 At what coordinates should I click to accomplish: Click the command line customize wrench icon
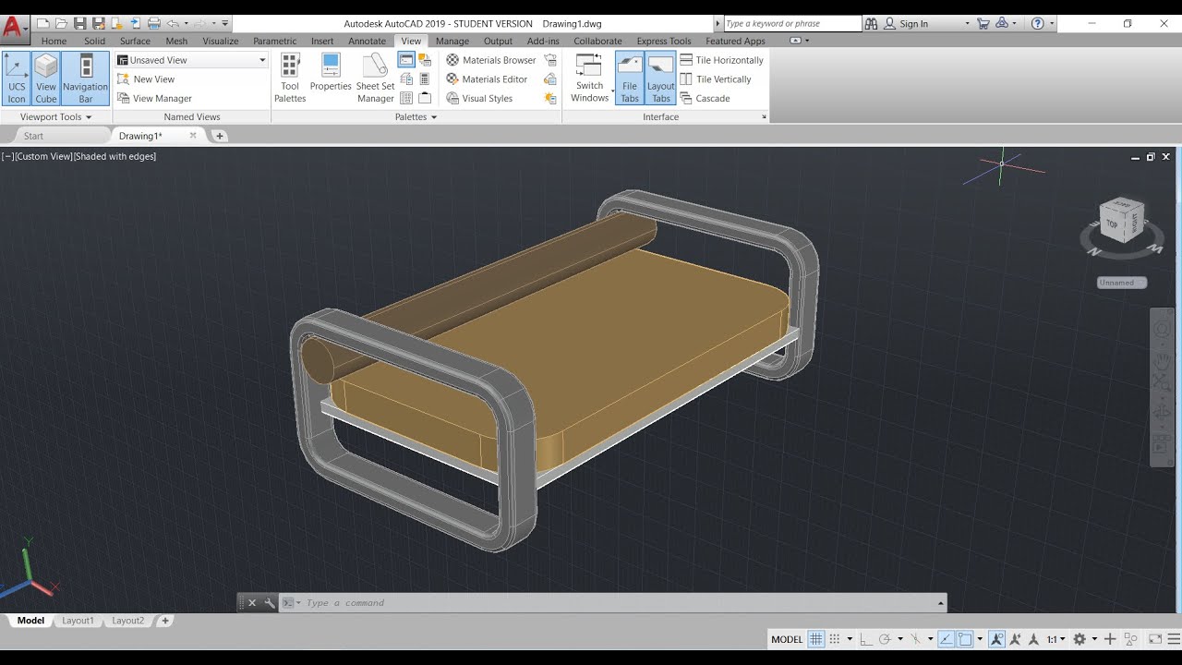coord(269,603)
